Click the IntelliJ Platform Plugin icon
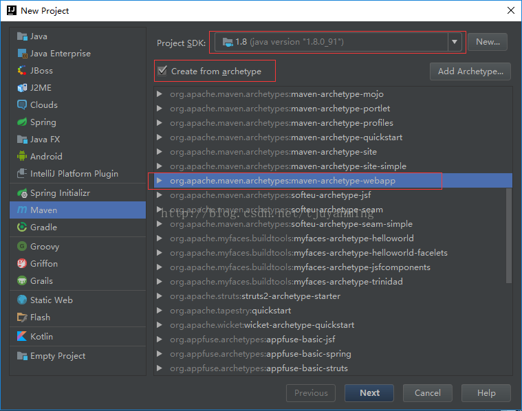Screen dimensions: 522x411 (x=22, y=173)
